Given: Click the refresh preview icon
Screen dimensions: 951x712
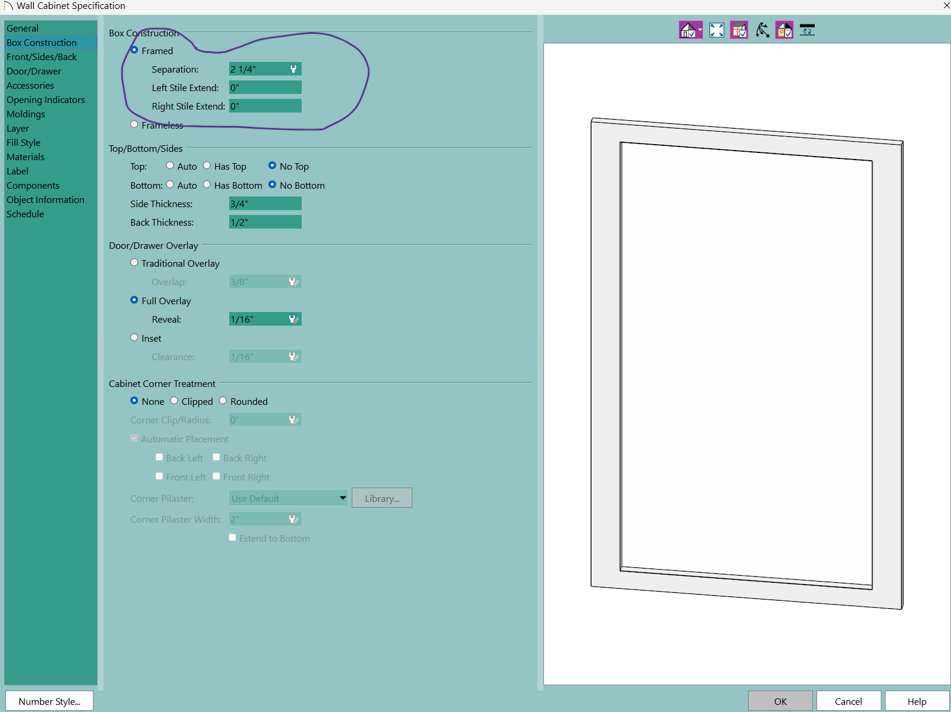Looking at the screenshot, I should click(x=807, y=30).
